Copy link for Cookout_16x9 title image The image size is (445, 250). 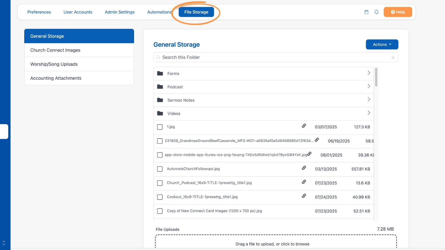[x=304, y=196]
